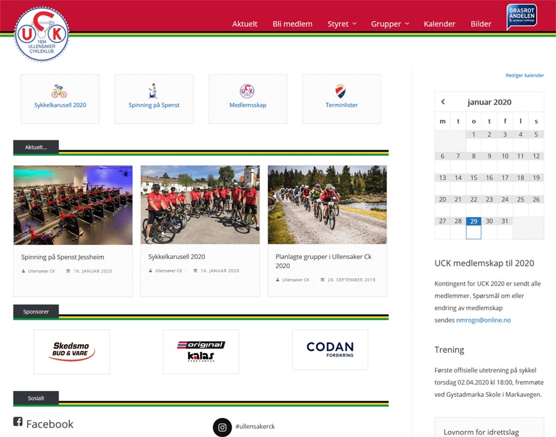The image size is (556, 437).
Task: Click the Sykkelkarusell 2020 bicycle icon
Action: click(x=59, y=91)
